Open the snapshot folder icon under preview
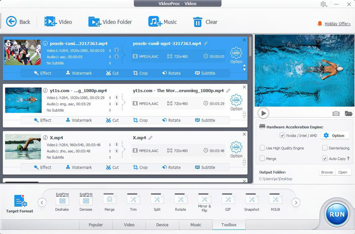This screenshot has height=234, width=355. pos(349,113)
